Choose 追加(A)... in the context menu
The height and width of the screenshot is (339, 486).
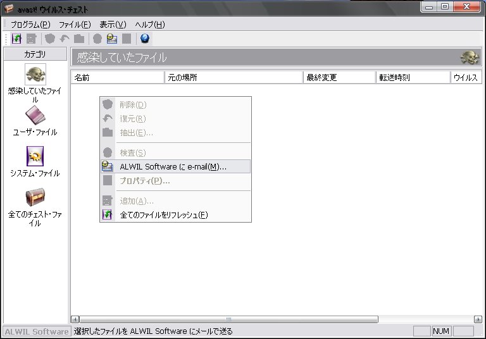175,200
